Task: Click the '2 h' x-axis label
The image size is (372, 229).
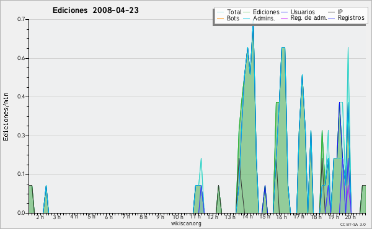Action: pos(40,217)
